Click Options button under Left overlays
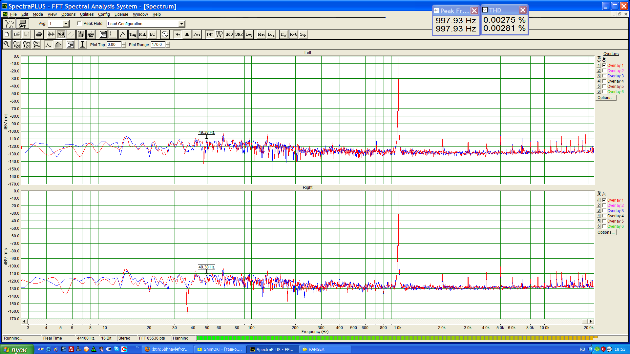 click(x=606, y=98)
